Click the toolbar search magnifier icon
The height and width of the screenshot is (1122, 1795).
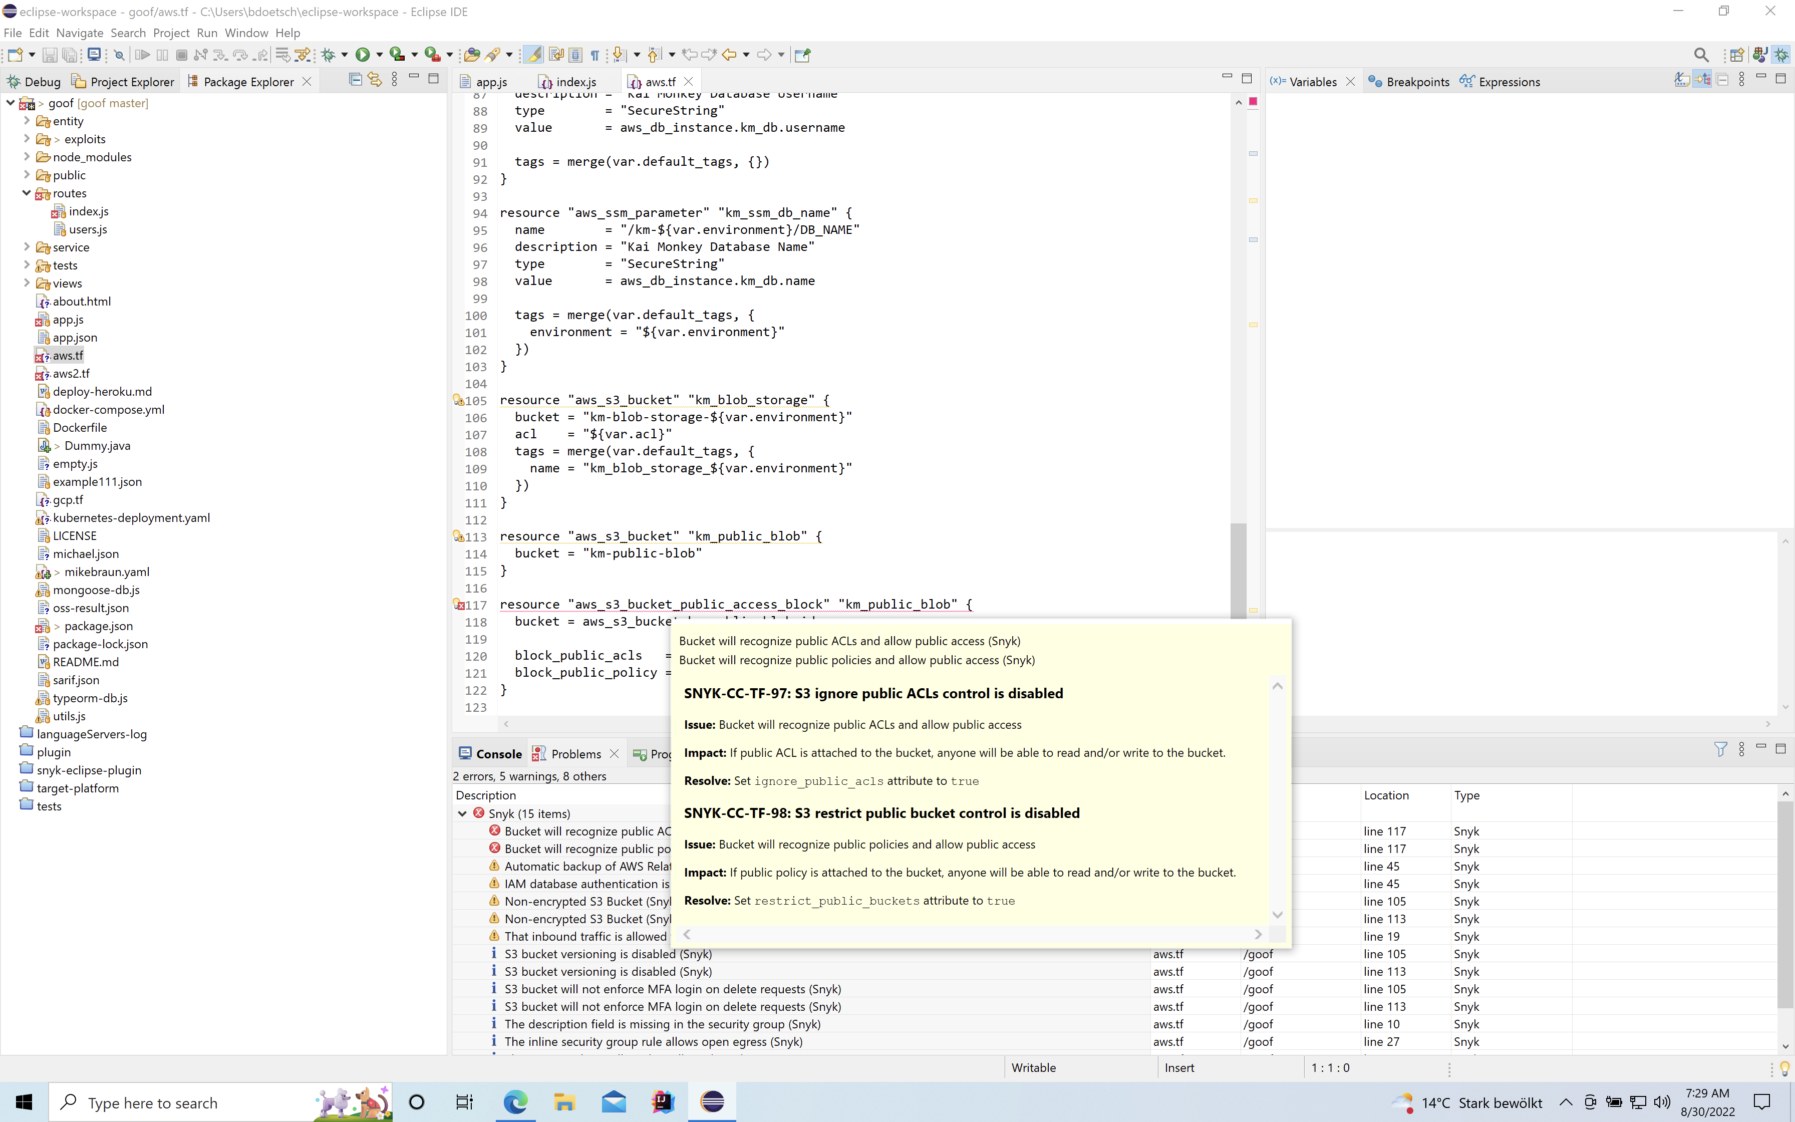[x=1701, y=55]
